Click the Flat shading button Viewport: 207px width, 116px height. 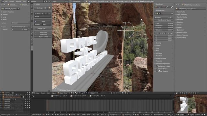pos(47,24)
